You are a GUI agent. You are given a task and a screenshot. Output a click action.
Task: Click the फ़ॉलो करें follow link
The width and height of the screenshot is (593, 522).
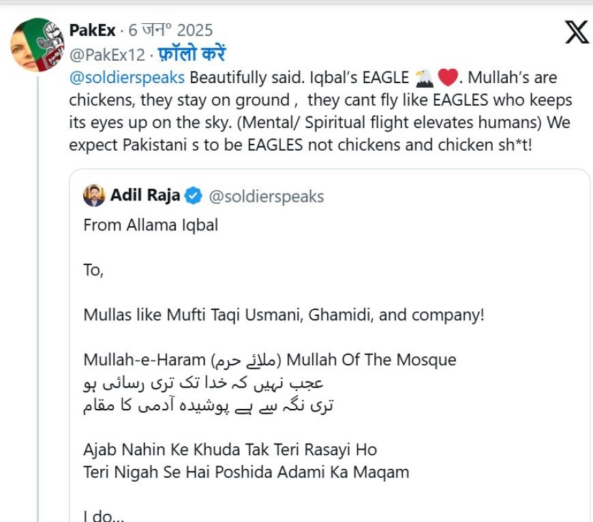click(192, 54)
